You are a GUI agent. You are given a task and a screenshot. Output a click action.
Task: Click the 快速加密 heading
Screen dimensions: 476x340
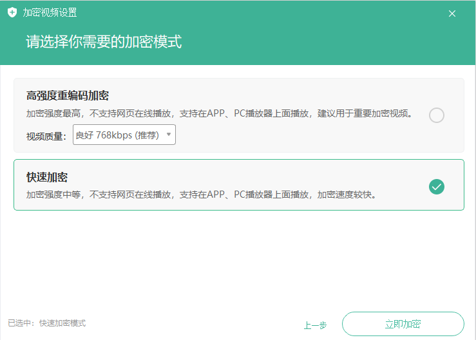47,177
